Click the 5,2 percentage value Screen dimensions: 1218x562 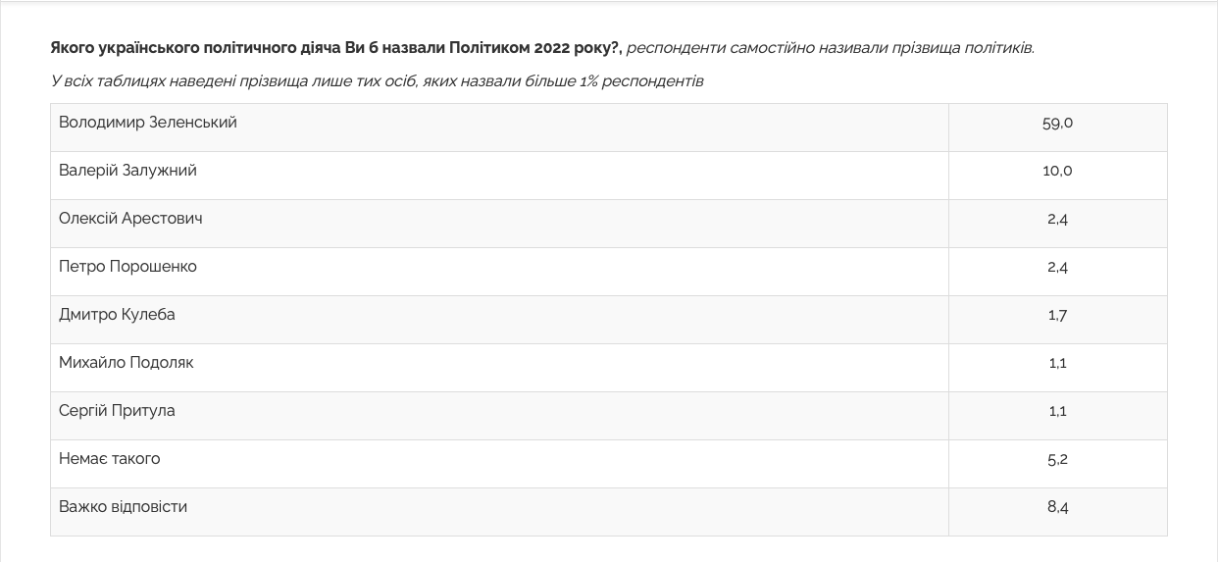pos(1057,459)
